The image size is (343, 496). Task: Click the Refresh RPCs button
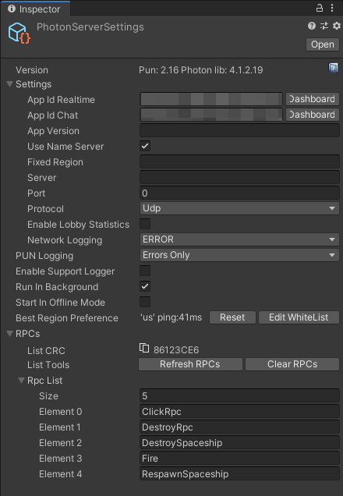coord(190,364)
